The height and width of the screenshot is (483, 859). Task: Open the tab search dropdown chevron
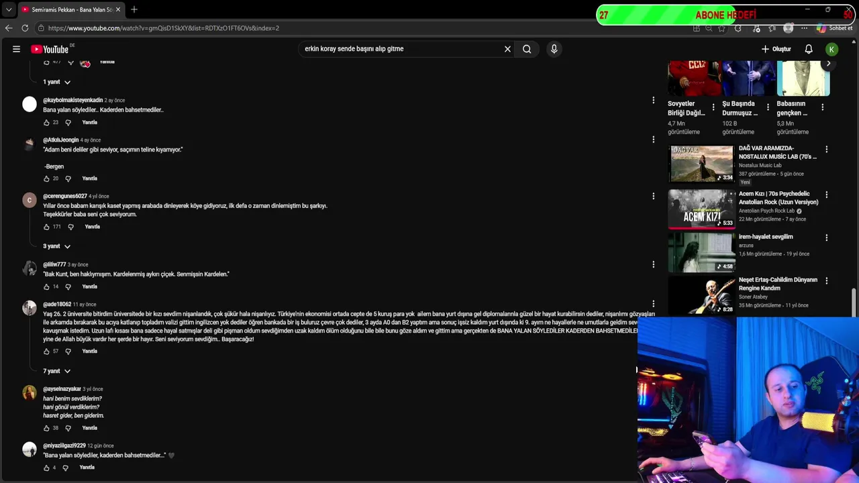tap(8, 9)
